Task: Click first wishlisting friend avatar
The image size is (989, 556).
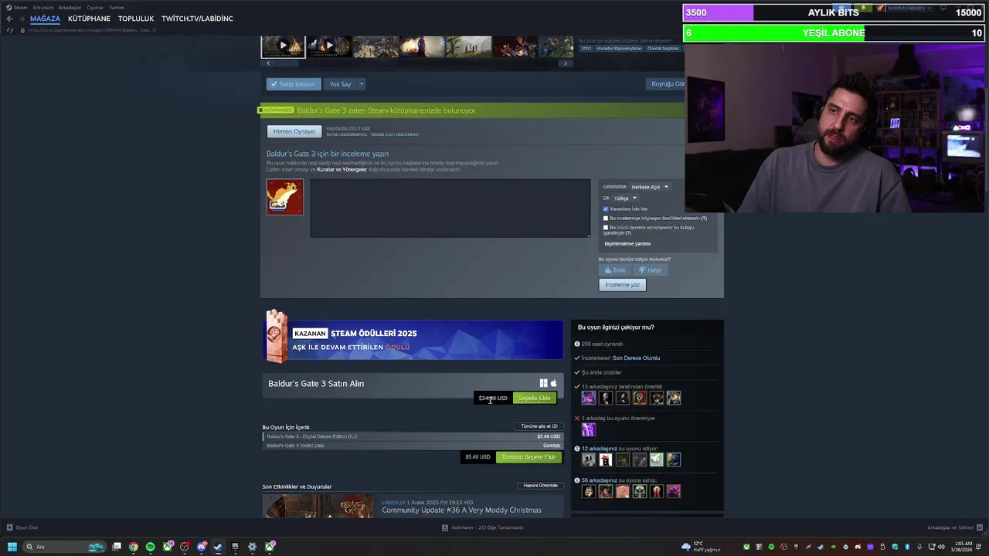Action: [589, 460]
